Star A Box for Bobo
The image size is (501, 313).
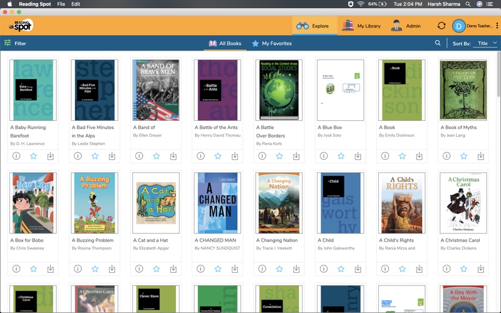tap(34, 269)
